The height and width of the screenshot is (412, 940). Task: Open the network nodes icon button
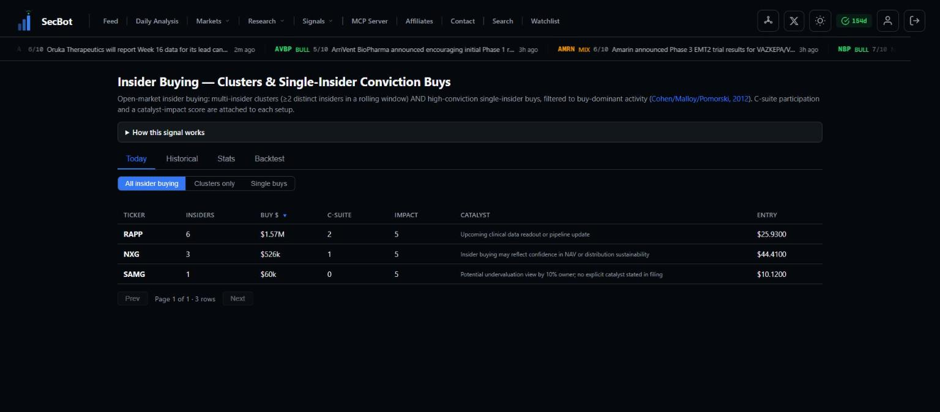(x=768, y=21)
